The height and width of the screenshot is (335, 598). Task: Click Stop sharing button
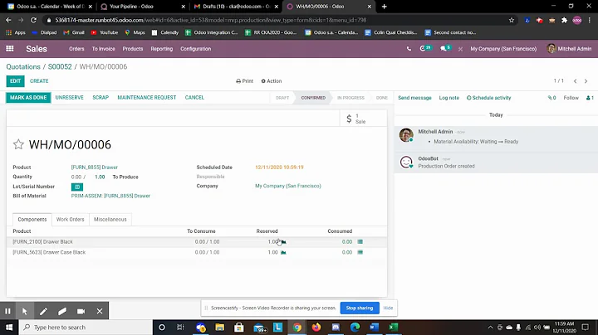point(360,308)
